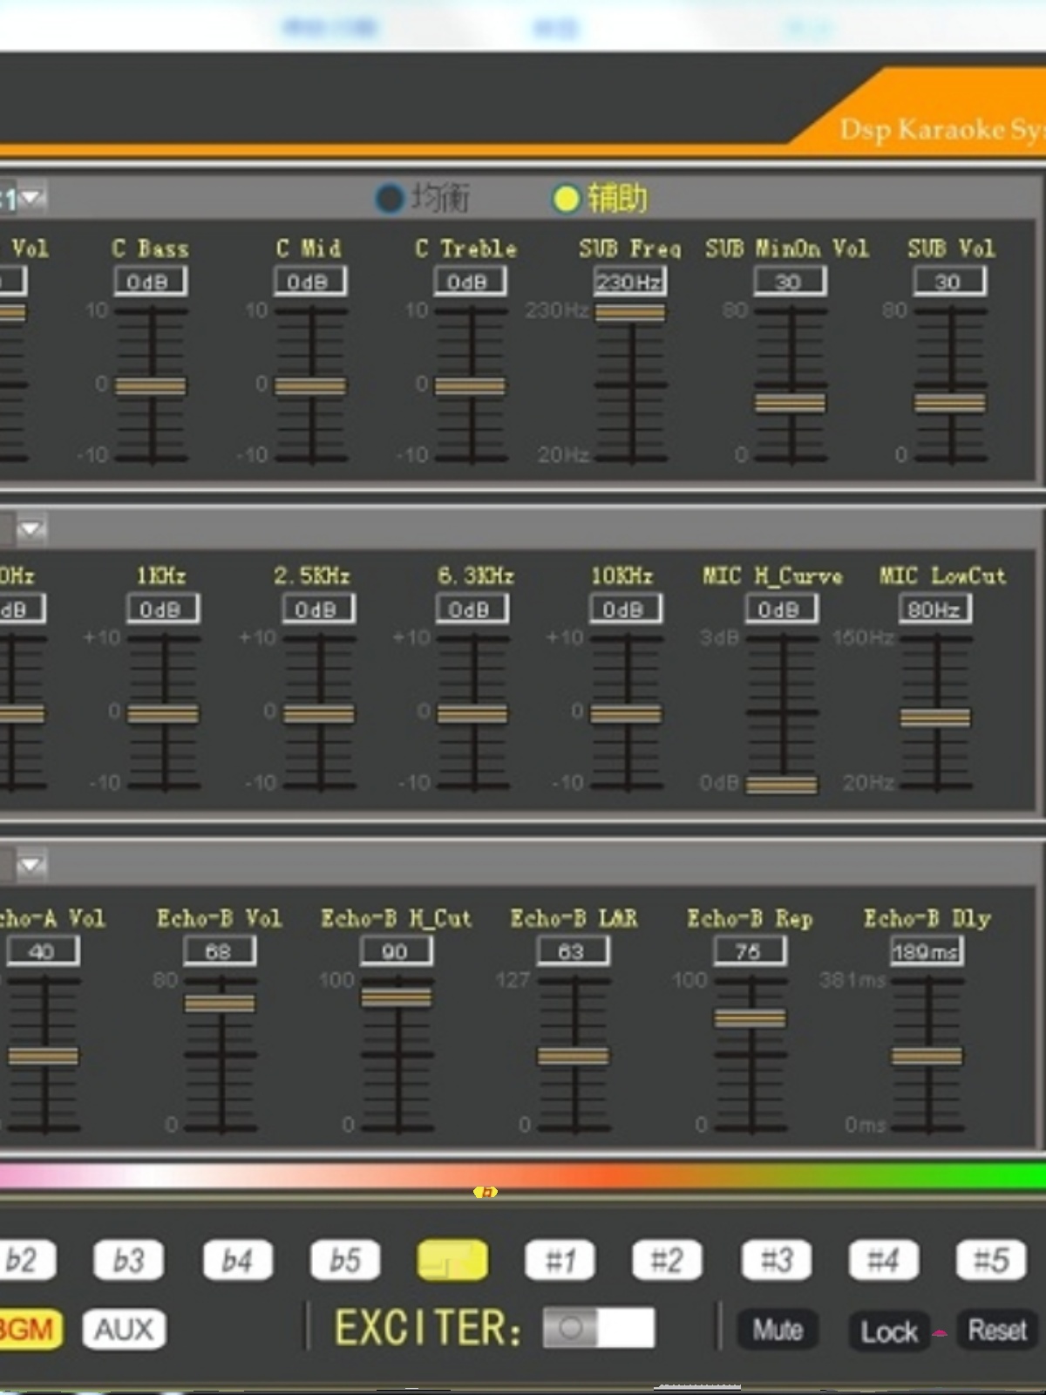Select the #3 pitch key button
Screen dimensions: 1046x1395
click(777, 1260)
